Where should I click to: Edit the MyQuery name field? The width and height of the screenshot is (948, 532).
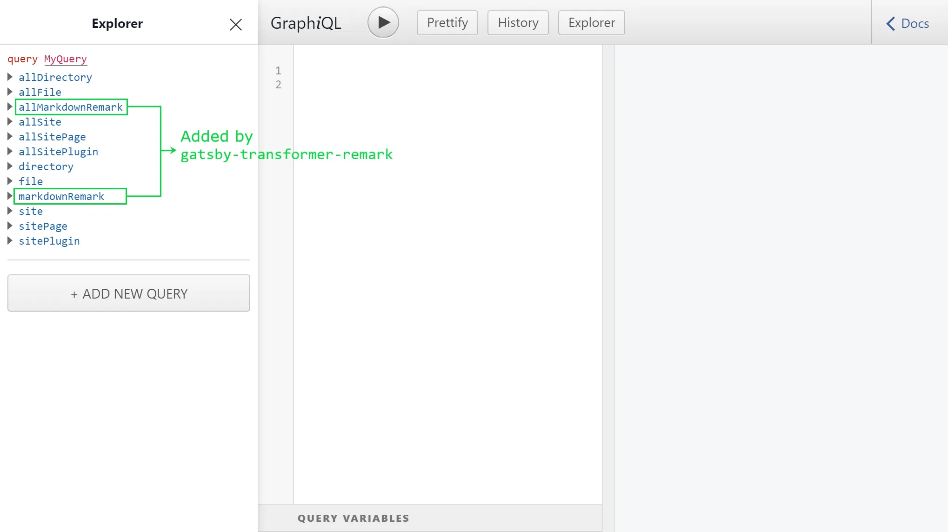(x=66, y=59)
